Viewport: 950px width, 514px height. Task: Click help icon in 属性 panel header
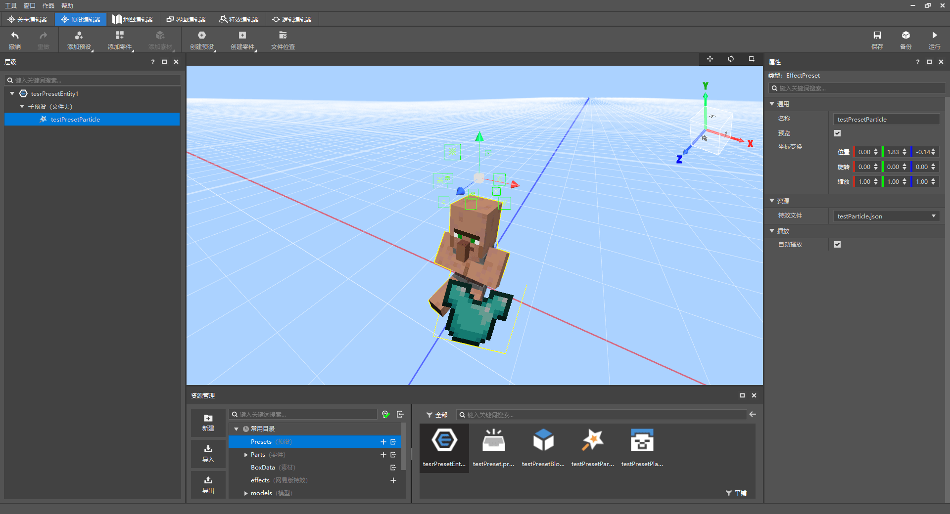click(x=918, y=62)
